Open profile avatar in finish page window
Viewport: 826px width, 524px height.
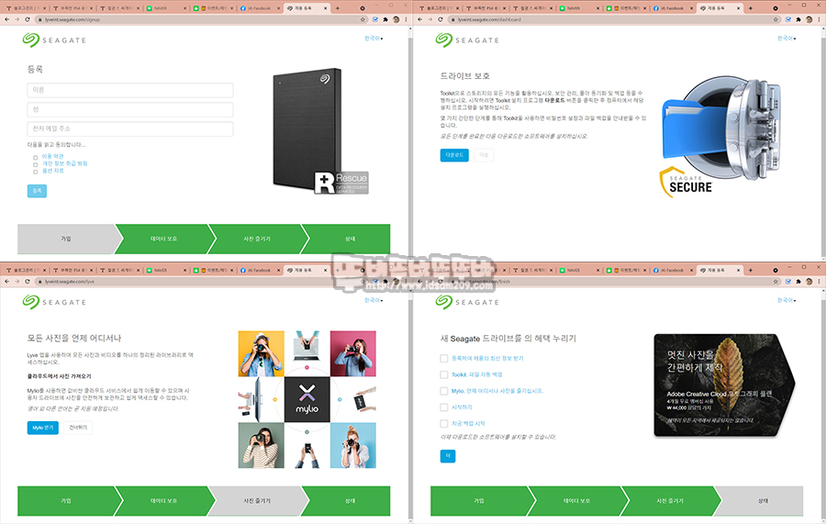coord(809,281)
